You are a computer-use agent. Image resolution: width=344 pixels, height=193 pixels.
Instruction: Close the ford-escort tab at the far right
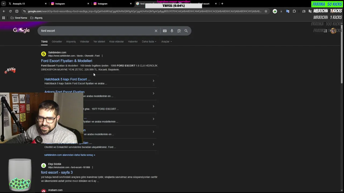pyautogui.click(x=216, y=4)
